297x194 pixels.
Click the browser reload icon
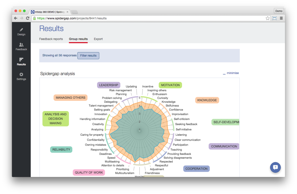[28, 18]
